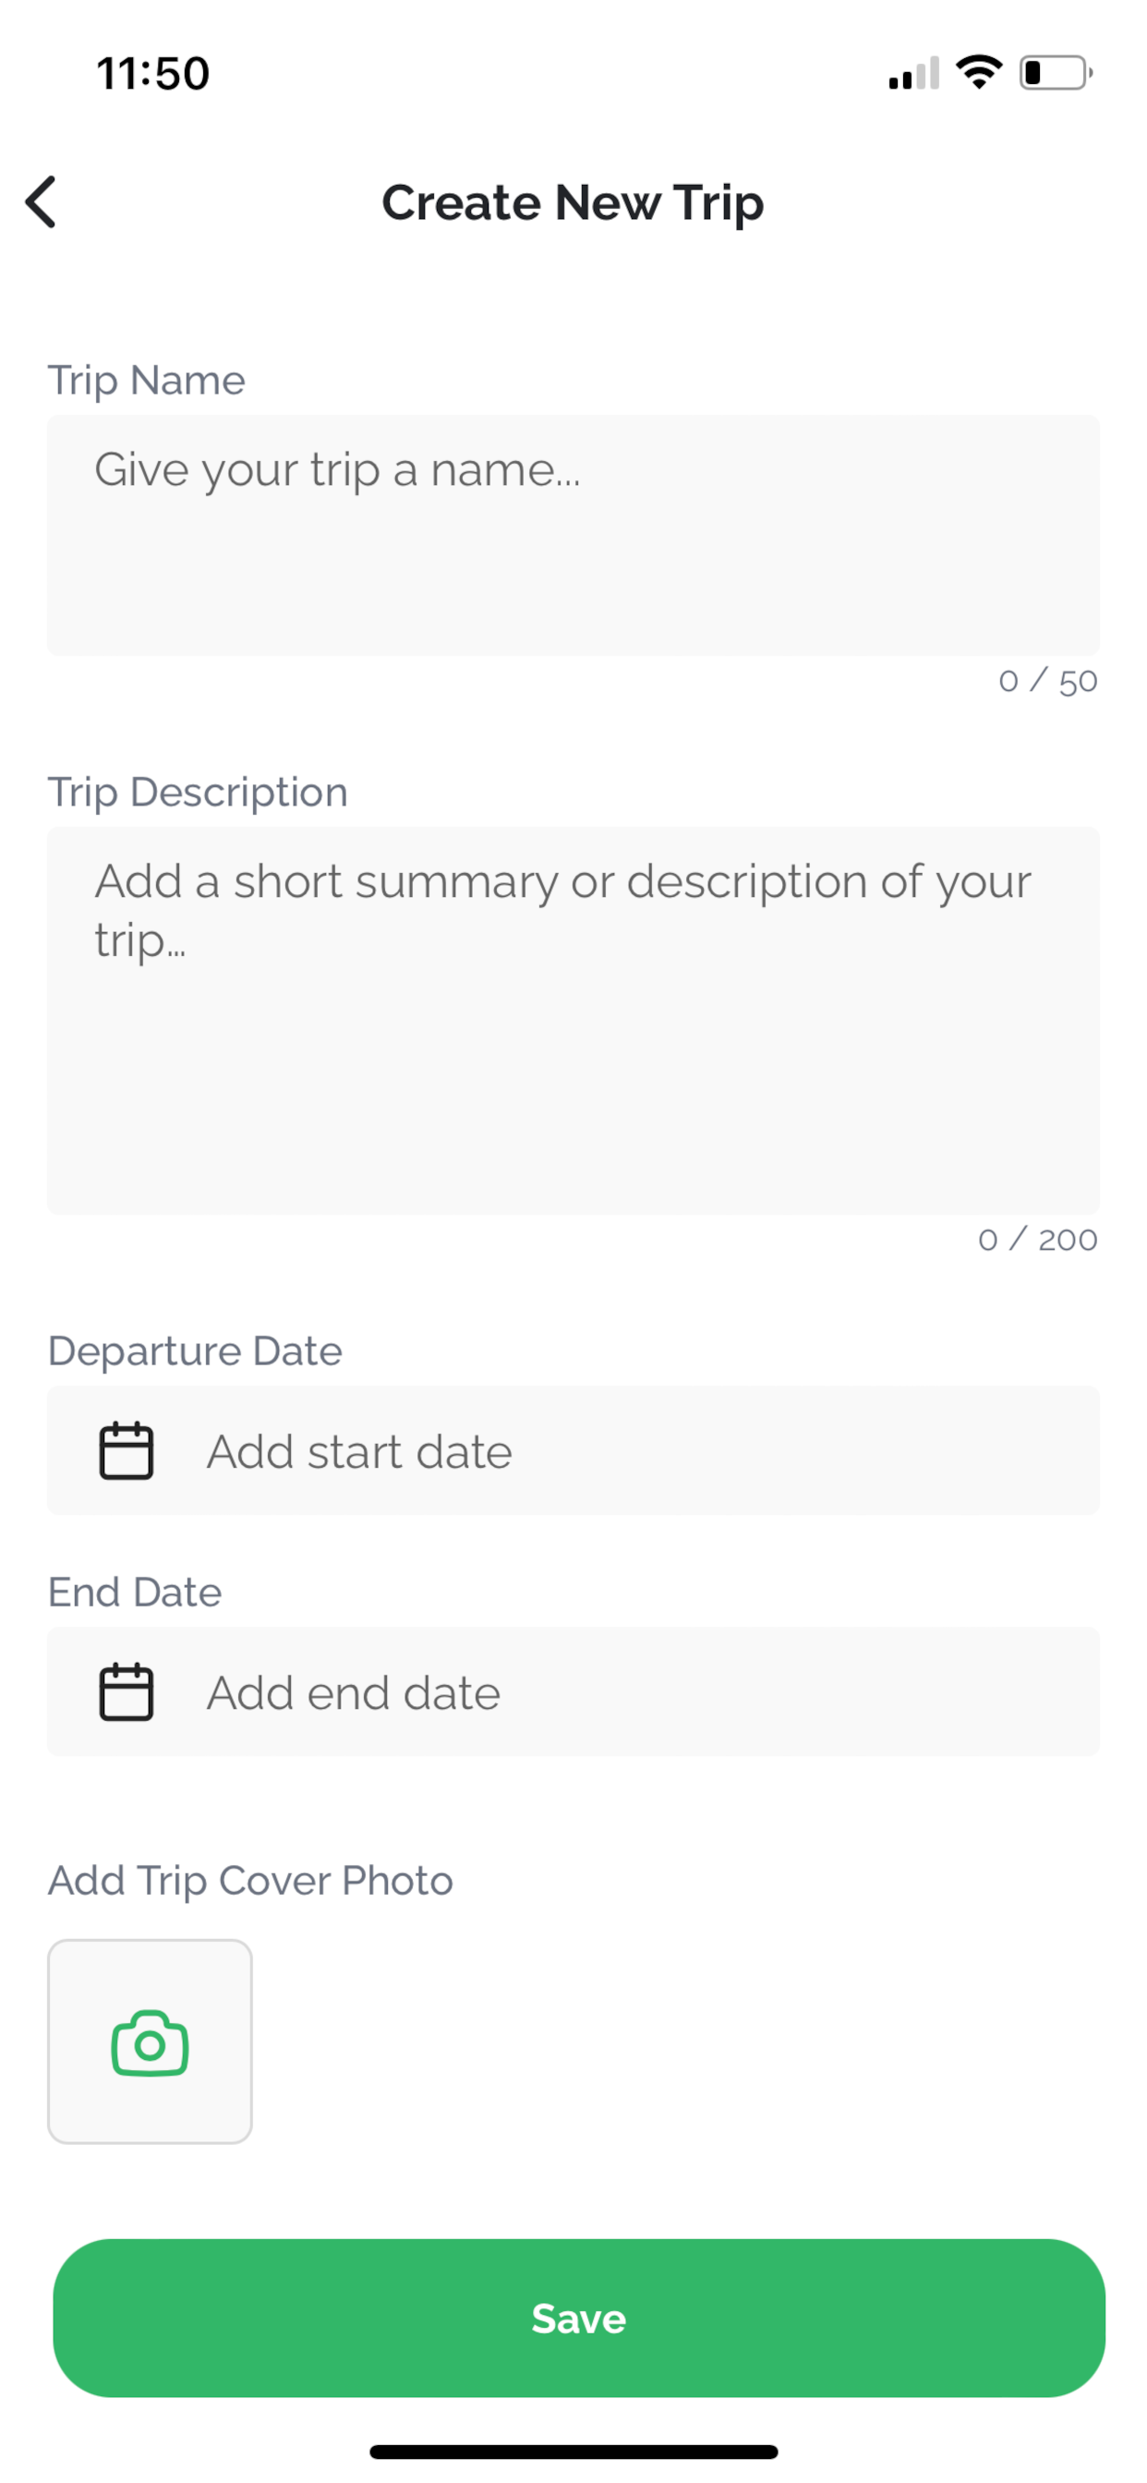
Task: Tap the back arrow icon
Action: 41,201
